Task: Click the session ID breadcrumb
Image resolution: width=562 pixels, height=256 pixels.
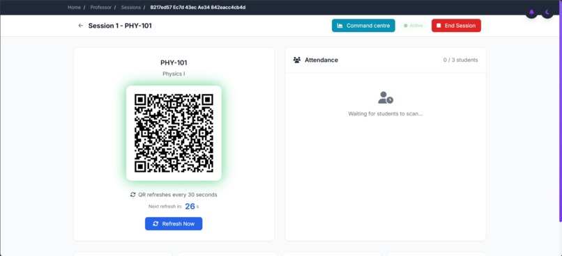Action: pos(198,7)
